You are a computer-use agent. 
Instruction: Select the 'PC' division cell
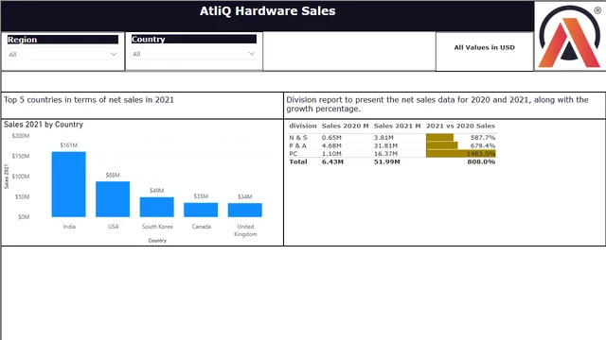(294, 153)
